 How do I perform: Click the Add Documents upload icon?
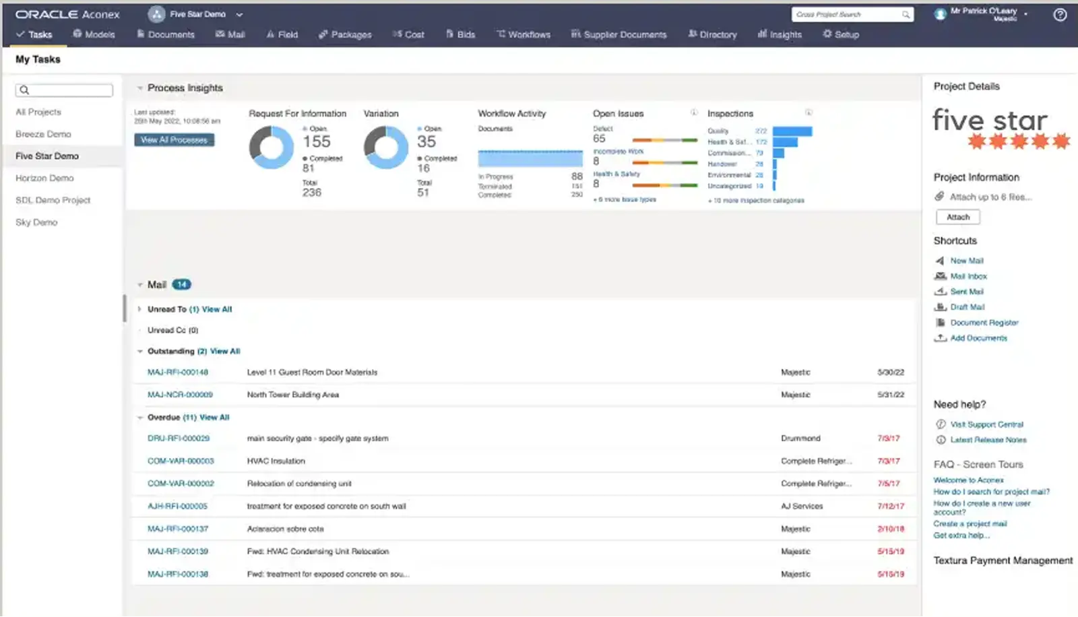coord(941,338)
